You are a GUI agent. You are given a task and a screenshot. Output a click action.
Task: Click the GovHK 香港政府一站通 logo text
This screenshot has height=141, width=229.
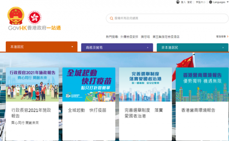pyautogui.click(x=34, y=28)
